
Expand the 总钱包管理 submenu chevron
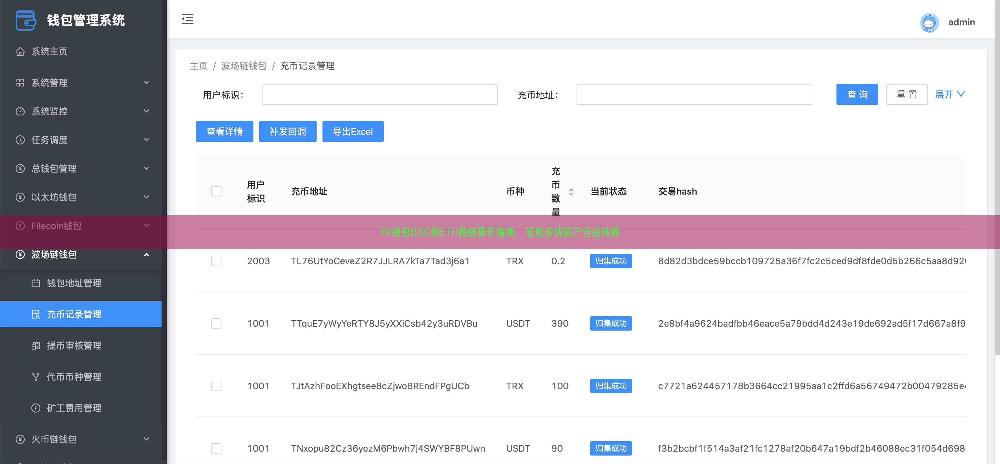pyautogui.click(x=146, y=169)
